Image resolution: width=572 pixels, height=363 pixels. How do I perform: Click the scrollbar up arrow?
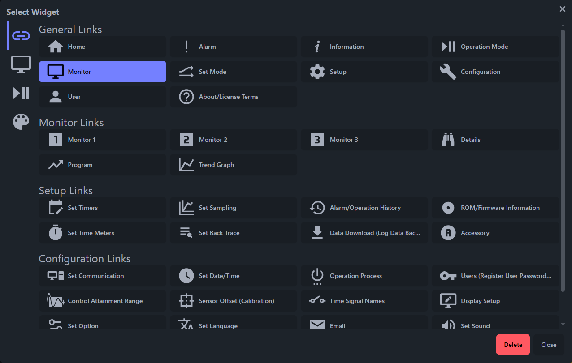(563, 26)
